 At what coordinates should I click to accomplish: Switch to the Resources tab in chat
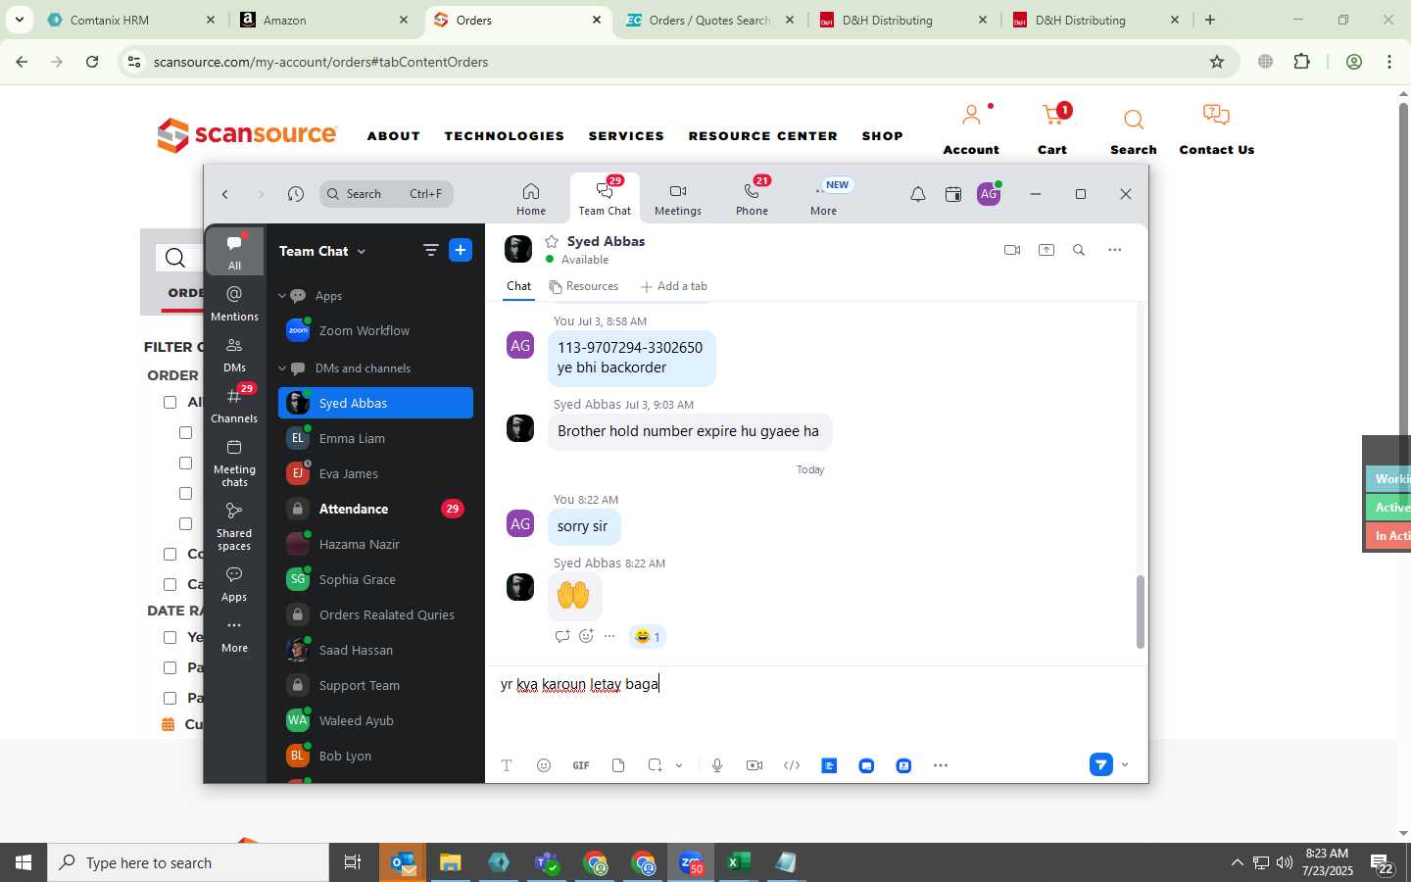[x=584, y=286]
